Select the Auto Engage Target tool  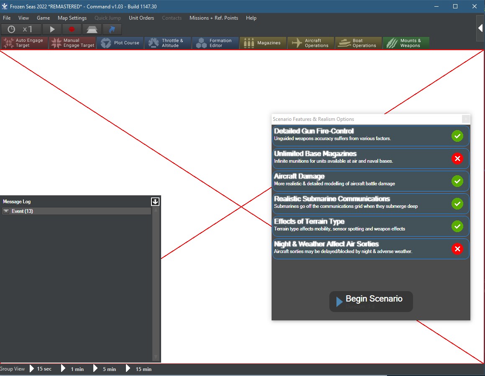[24, 43]
